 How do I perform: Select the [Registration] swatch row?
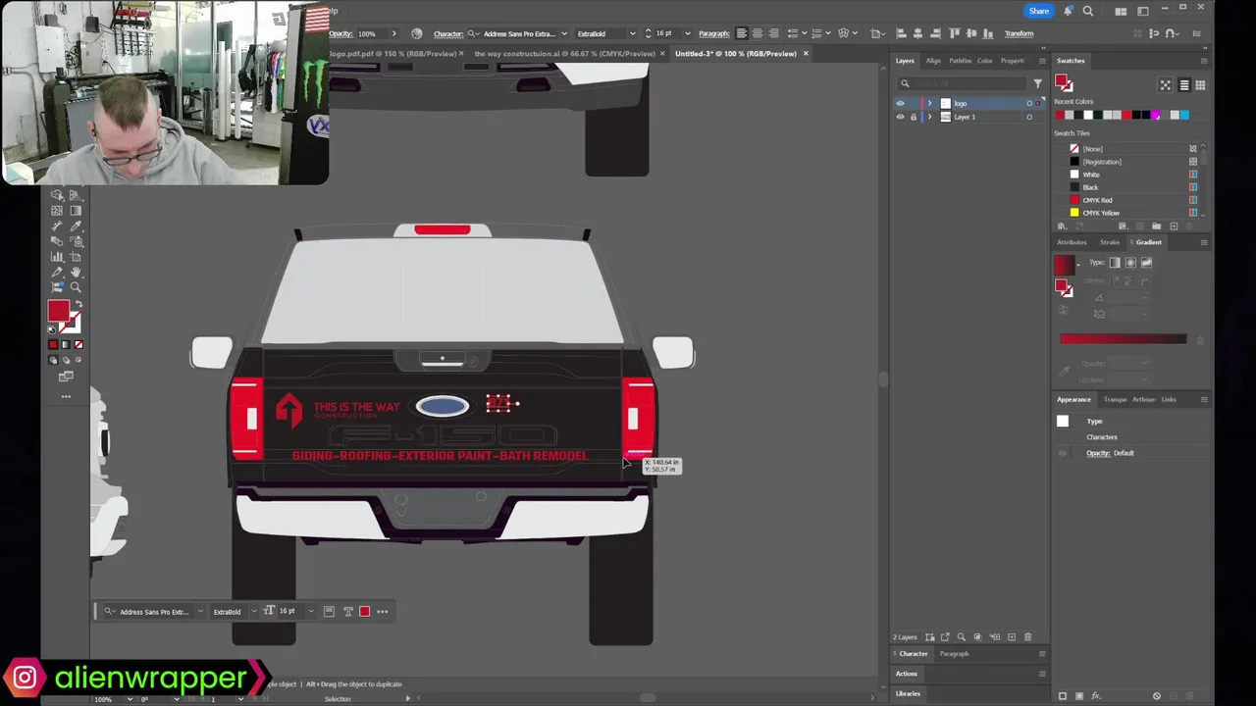coord(1130,162)
